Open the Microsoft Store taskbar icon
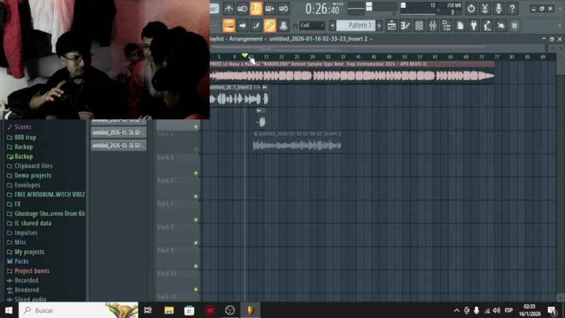 [189, 310]
